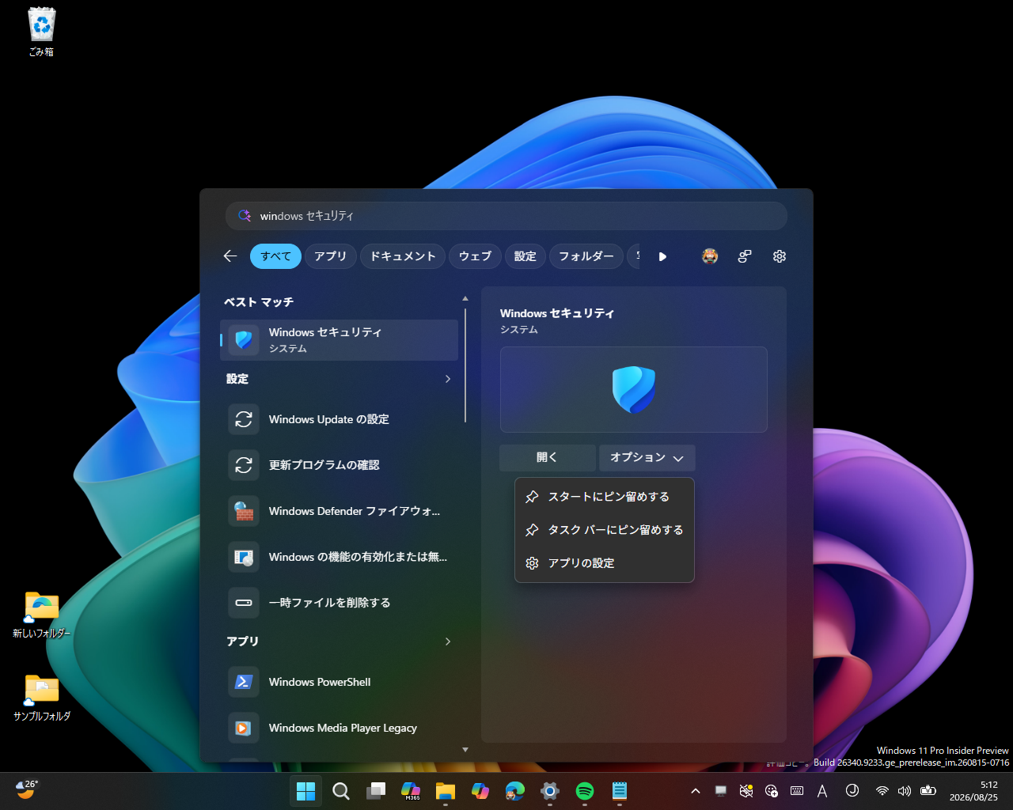Switch to the フォルダー filter tab
The height and width of the screenshot is (810, 1013).
coord(586,256)
